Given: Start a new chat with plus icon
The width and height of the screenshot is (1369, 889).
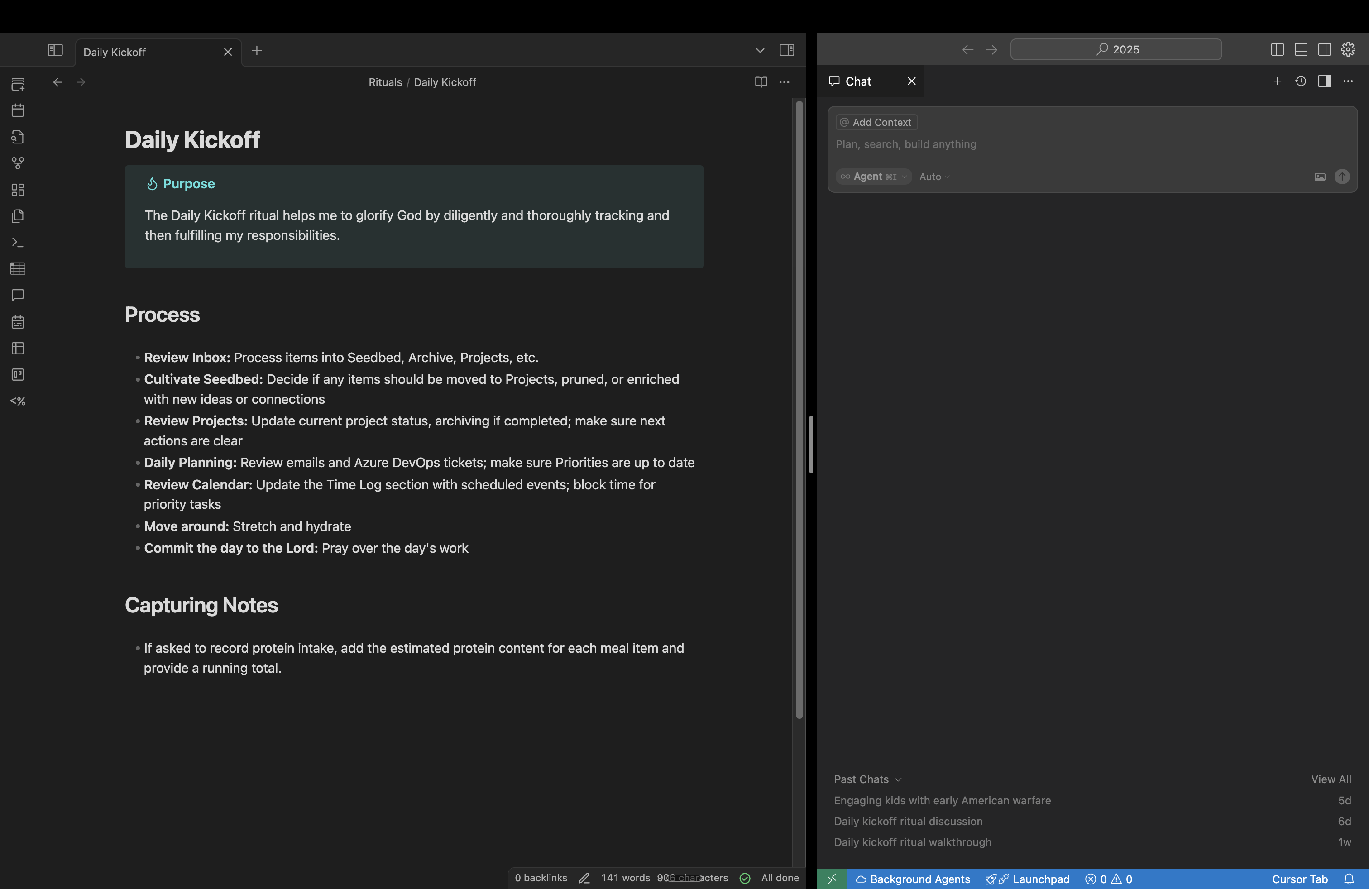Looking at the screenshot, I should coord(1278,81).
